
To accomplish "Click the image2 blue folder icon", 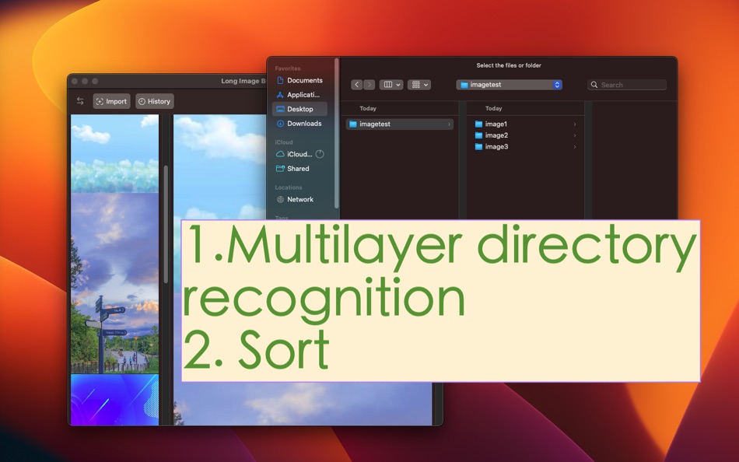I will (479, 135).
